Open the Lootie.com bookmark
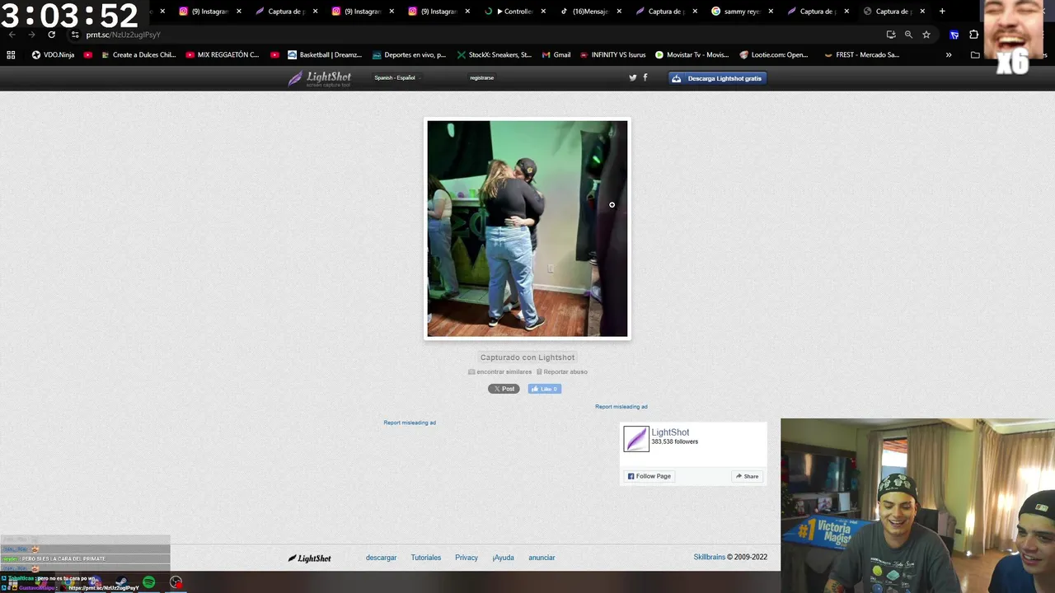The width and height of the screenshot is (1055, 593). [774, 55]
